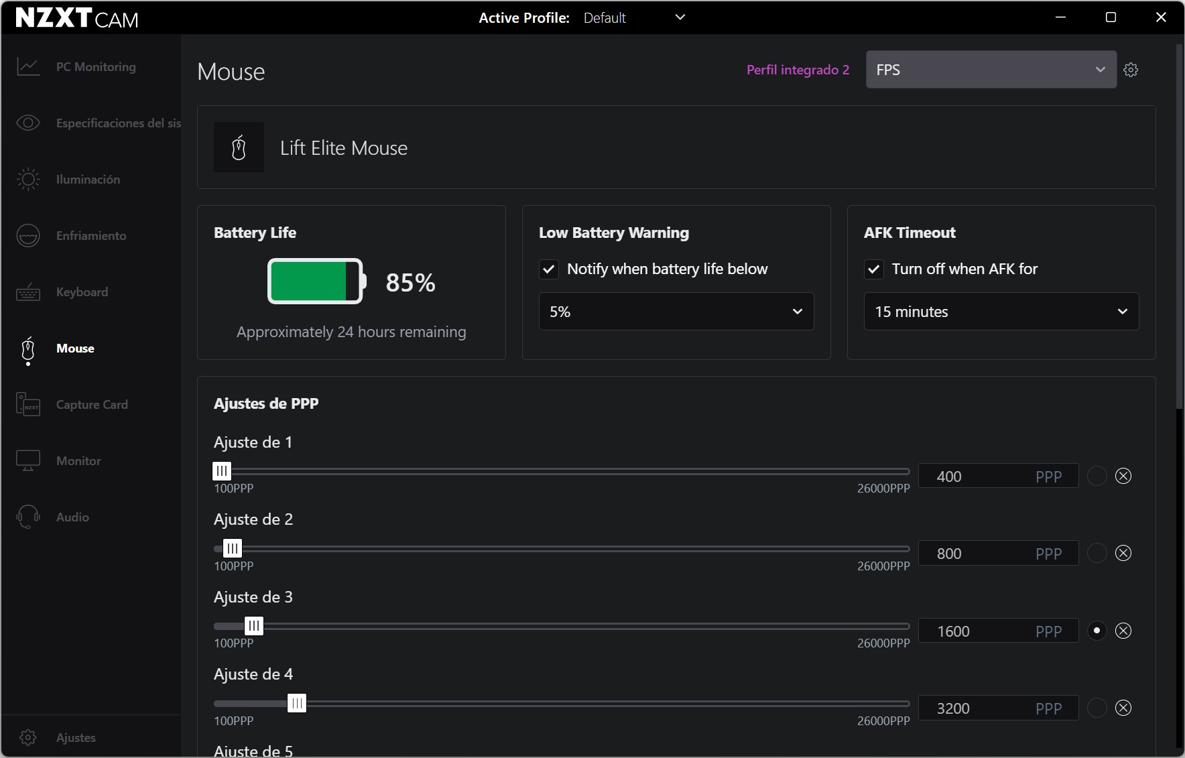Expand the FPS onboard profile dropdown

991,70
